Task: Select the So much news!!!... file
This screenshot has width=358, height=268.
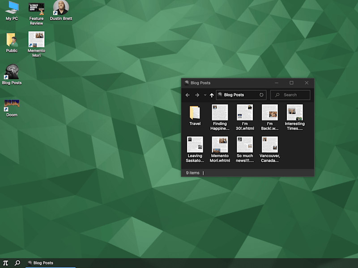Action: point(245,150)
